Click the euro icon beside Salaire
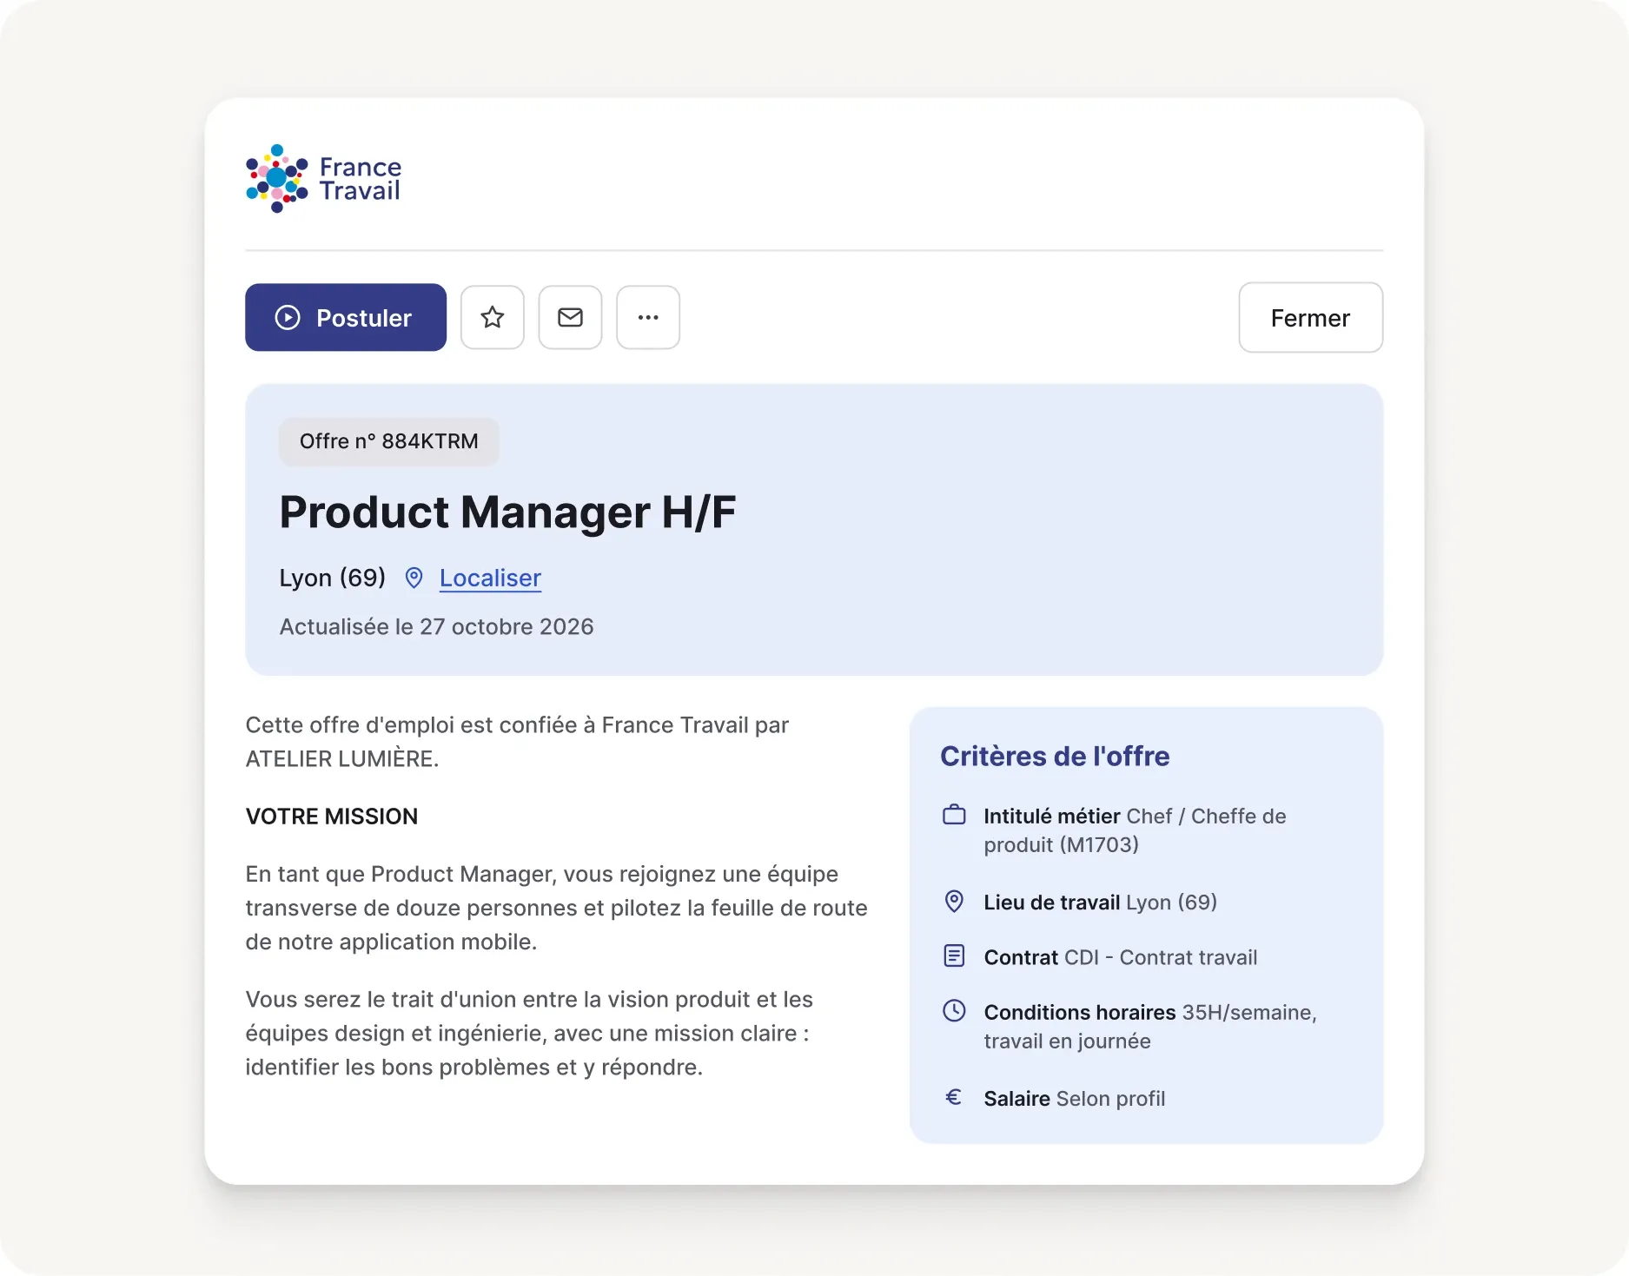1629x1276 pixels. click(953, 1097)
